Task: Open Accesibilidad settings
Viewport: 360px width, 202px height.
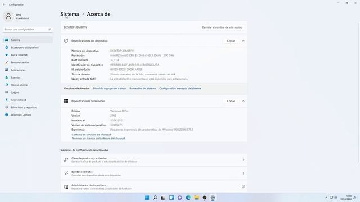Action: (28, 100)
